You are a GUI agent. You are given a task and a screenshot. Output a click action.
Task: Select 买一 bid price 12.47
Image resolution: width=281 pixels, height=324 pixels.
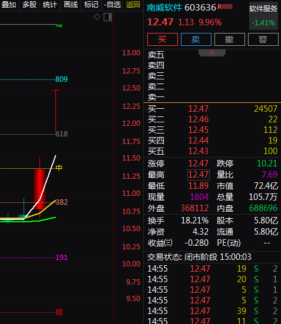pyautogui.click(x=198, y=109)
